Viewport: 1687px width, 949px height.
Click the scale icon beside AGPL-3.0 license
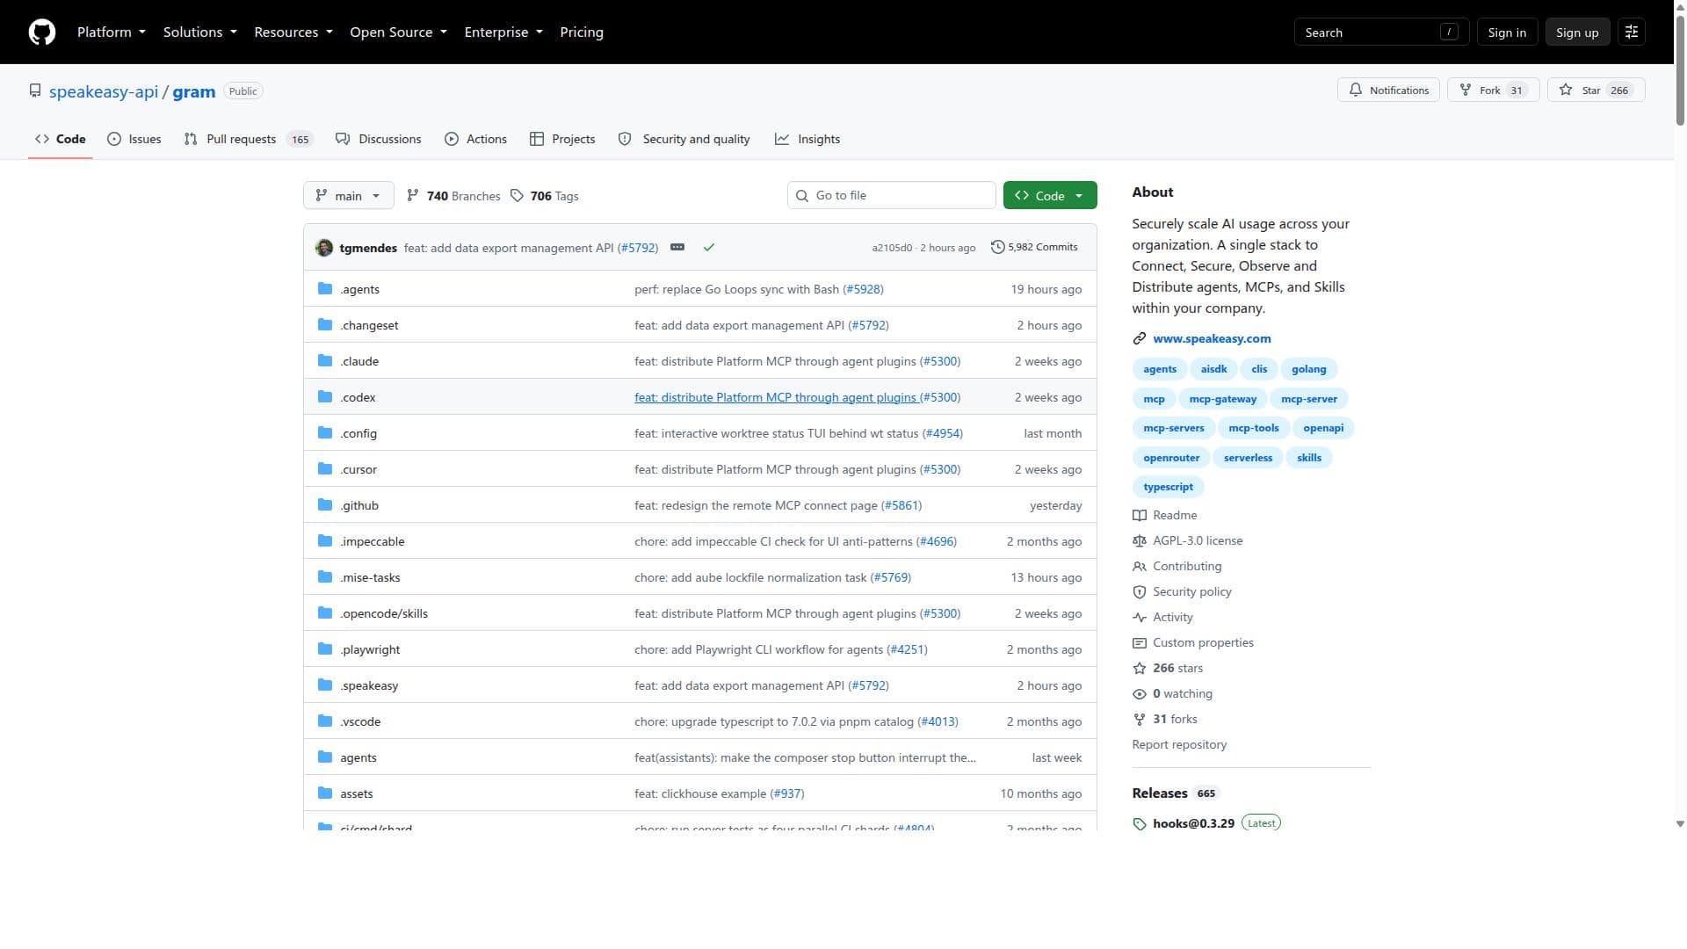[x=1140, y=541]
